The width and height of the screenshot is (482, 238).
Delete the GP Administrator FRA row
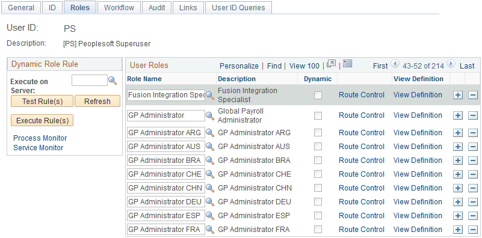click(x=473, y=230)
